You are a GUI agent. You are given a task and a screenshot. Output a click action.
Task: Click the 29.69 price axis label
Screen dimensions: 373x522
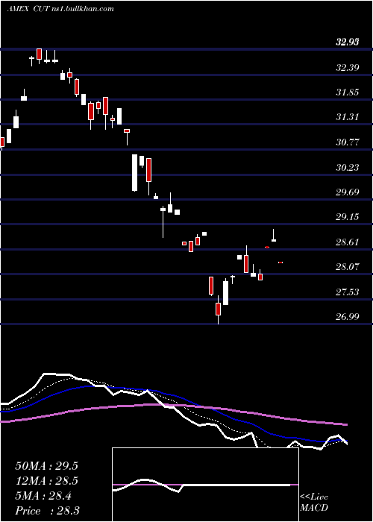(348, 192)
